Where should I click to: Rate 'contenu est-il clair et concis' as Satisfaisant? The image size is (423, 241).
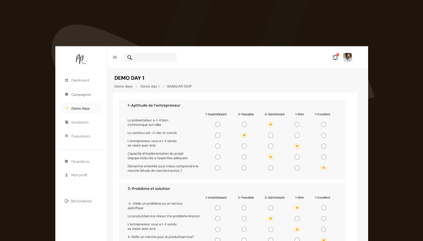[270, 135]
